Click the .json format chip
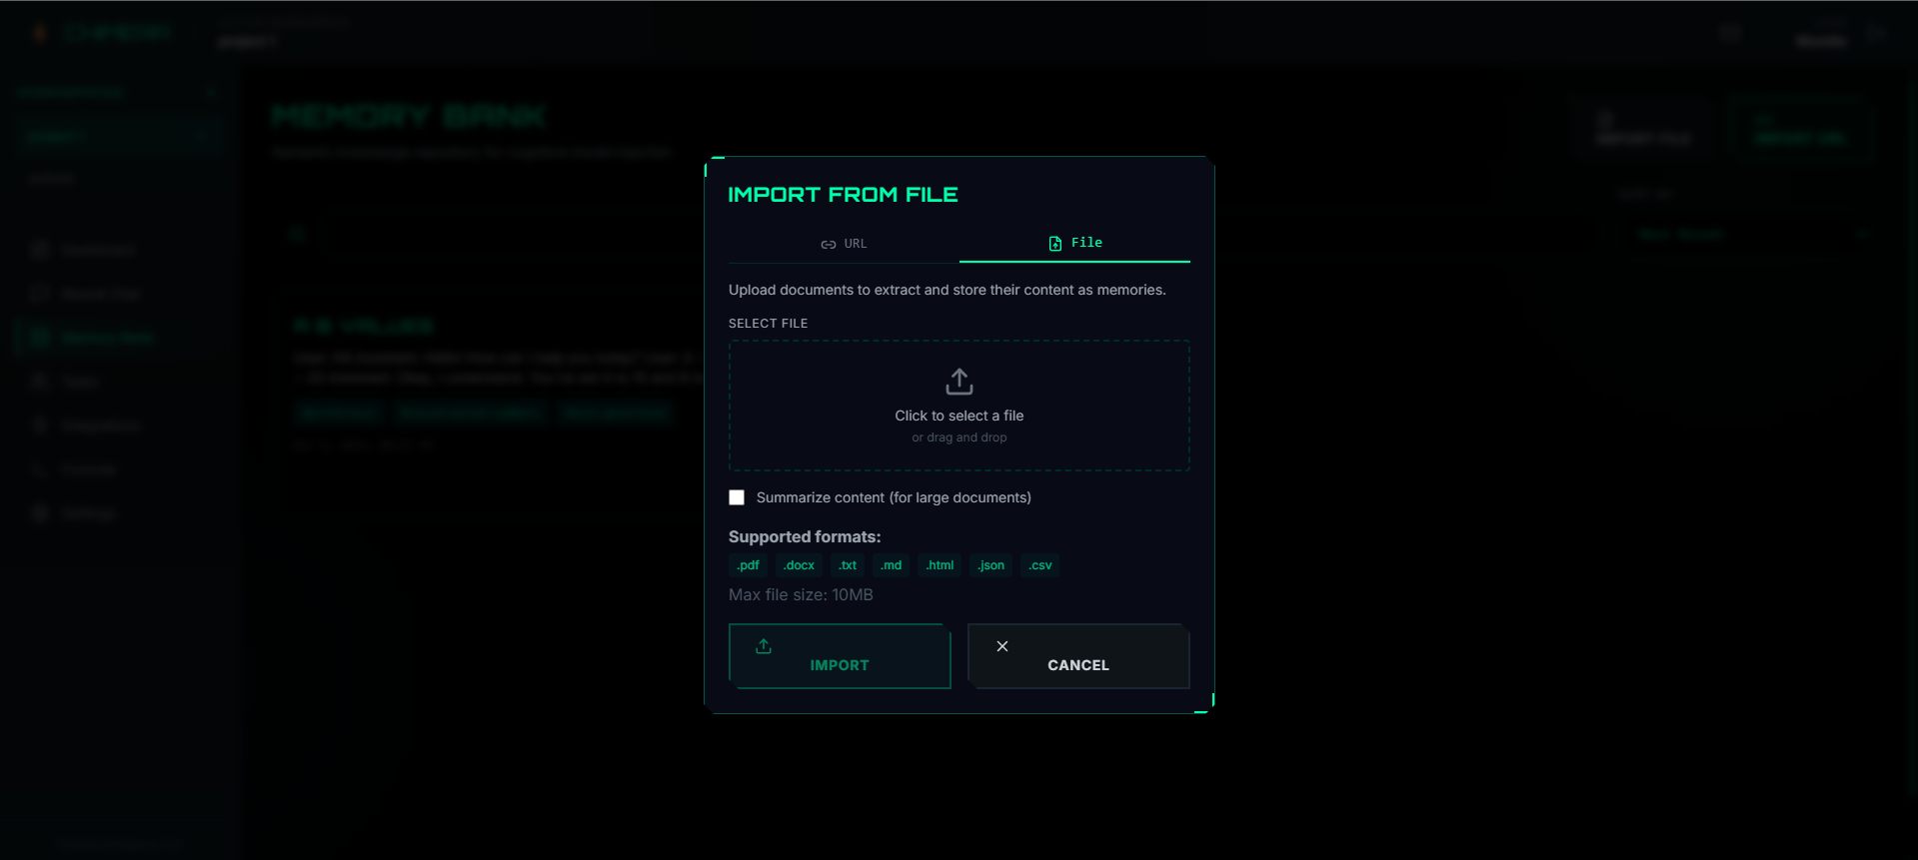The width and height of the screenshot is (1918, 860). pos(990,565)
